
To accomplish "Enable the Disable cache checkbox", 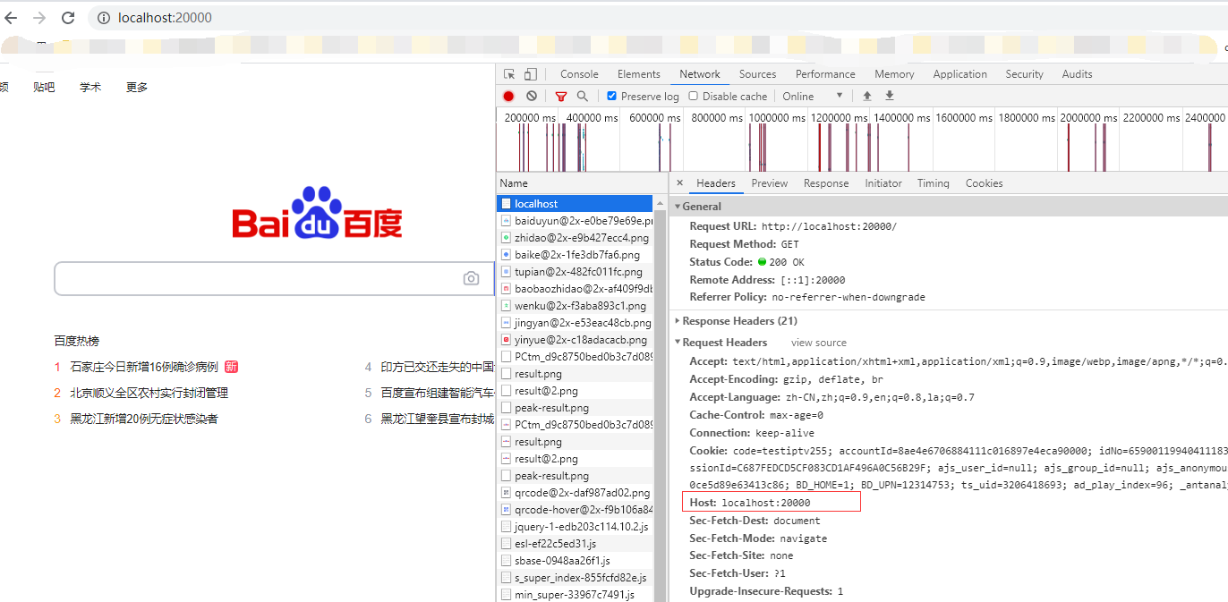I will point(693,96).
